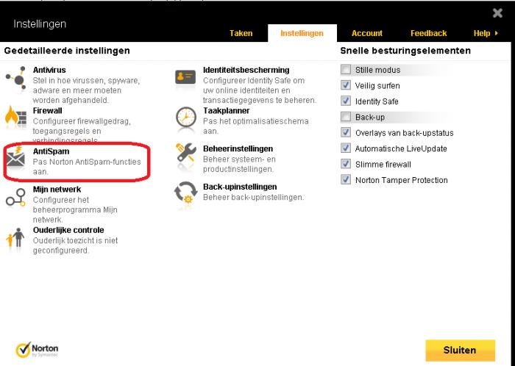The height and width of the screenshot is (366, 515).
Task: Click the Ouderlijke controle heading
Action: pos(68,230)
